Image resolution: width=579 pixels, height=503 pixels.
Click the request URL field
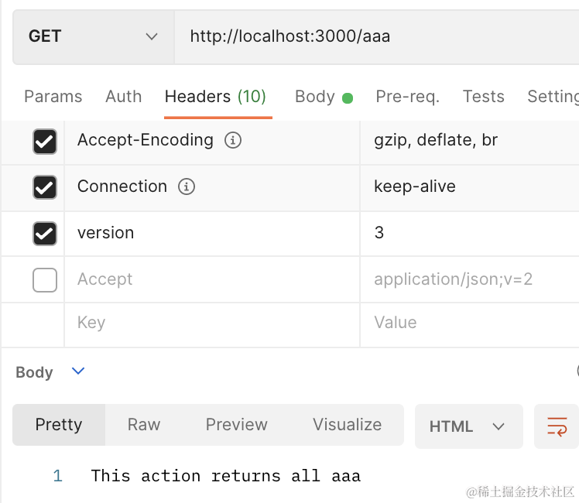[372, 36]
